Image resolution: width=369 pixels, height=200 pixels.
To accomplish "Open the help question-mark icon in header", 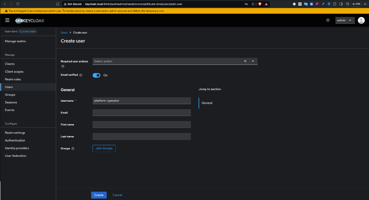I will [328, 20].
